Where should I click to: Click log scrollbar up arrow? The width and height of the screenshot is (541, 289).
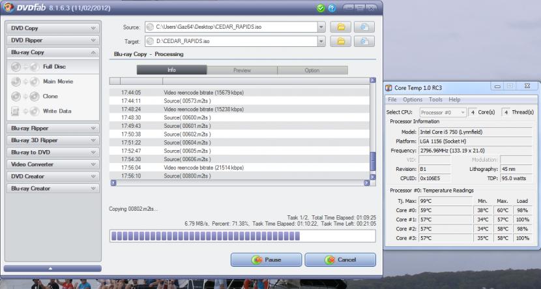(x=373, y=80)
